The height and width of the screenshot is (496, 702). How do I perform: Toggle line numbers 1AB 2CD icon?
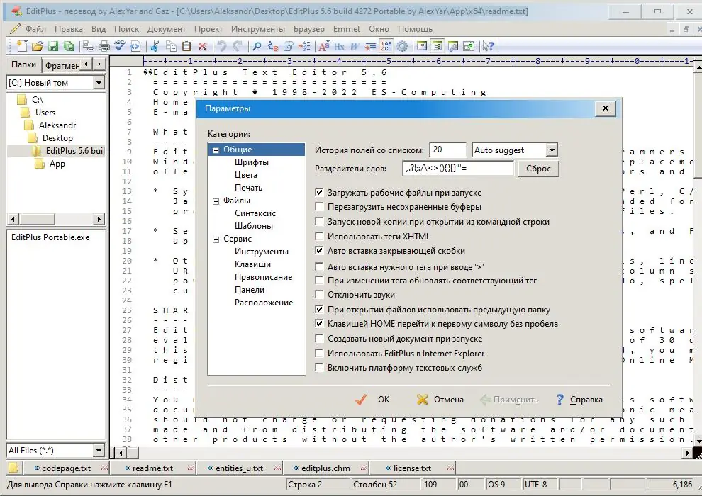click(386, 46)
